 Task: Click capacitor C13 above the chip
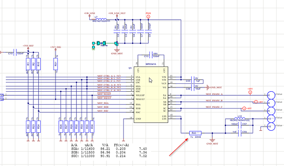(151, 55)
